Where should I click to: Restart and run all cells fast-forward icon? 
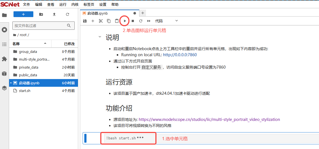[x=149, y=21]
